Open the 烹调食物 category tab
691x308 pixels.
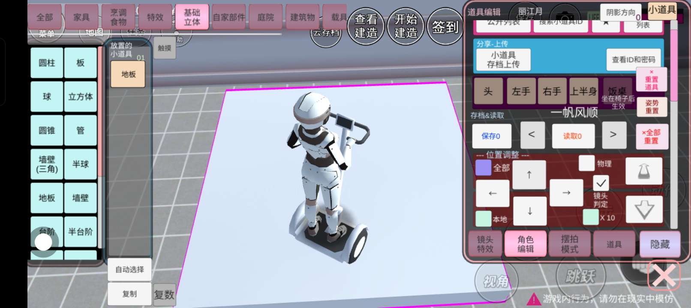[118, 17]
